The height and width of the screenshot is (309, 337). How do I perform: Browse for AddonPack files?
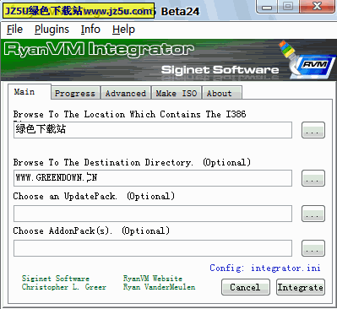[313, 248]
